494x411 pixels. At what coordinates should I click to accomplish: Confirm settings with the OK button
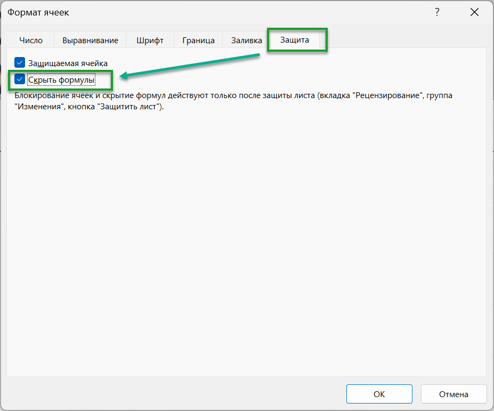coord(379,394)
